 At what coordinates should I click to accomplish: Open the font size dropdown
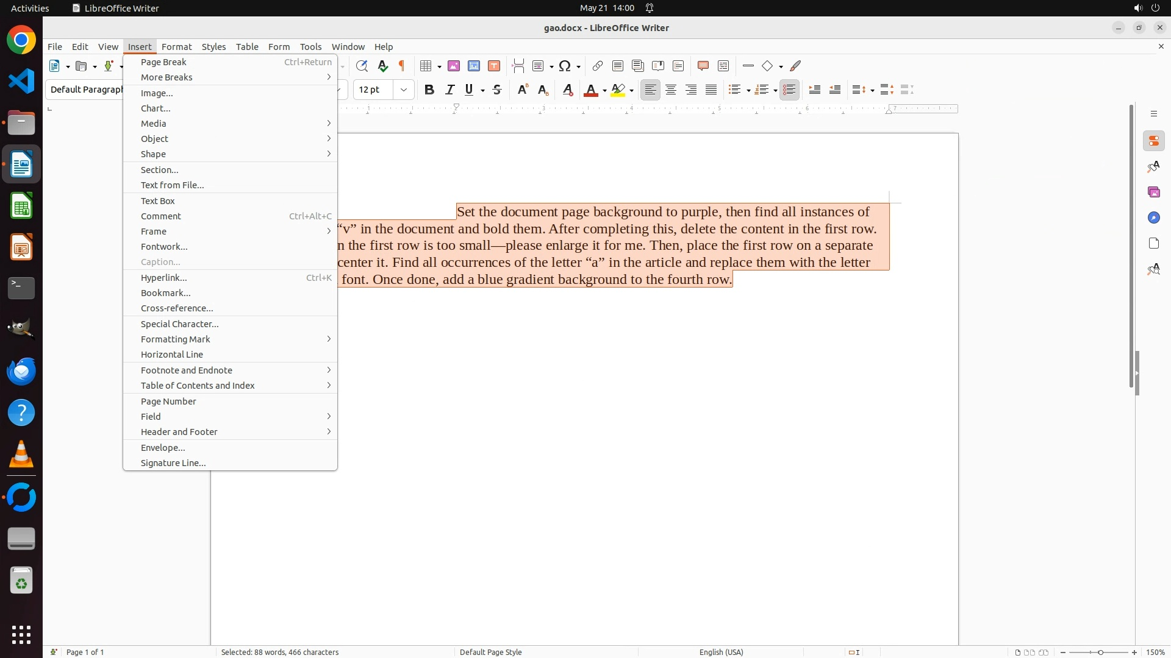click(404, 90)
